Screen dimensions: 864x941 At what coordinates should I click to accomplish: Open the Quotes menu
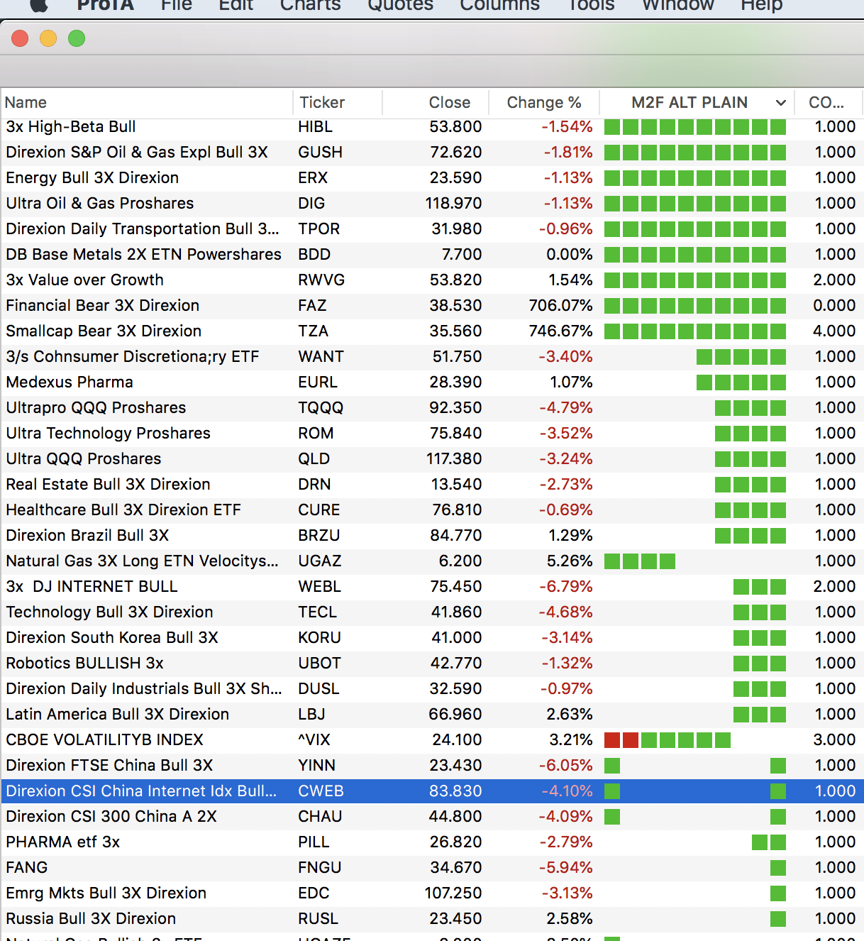401,5
